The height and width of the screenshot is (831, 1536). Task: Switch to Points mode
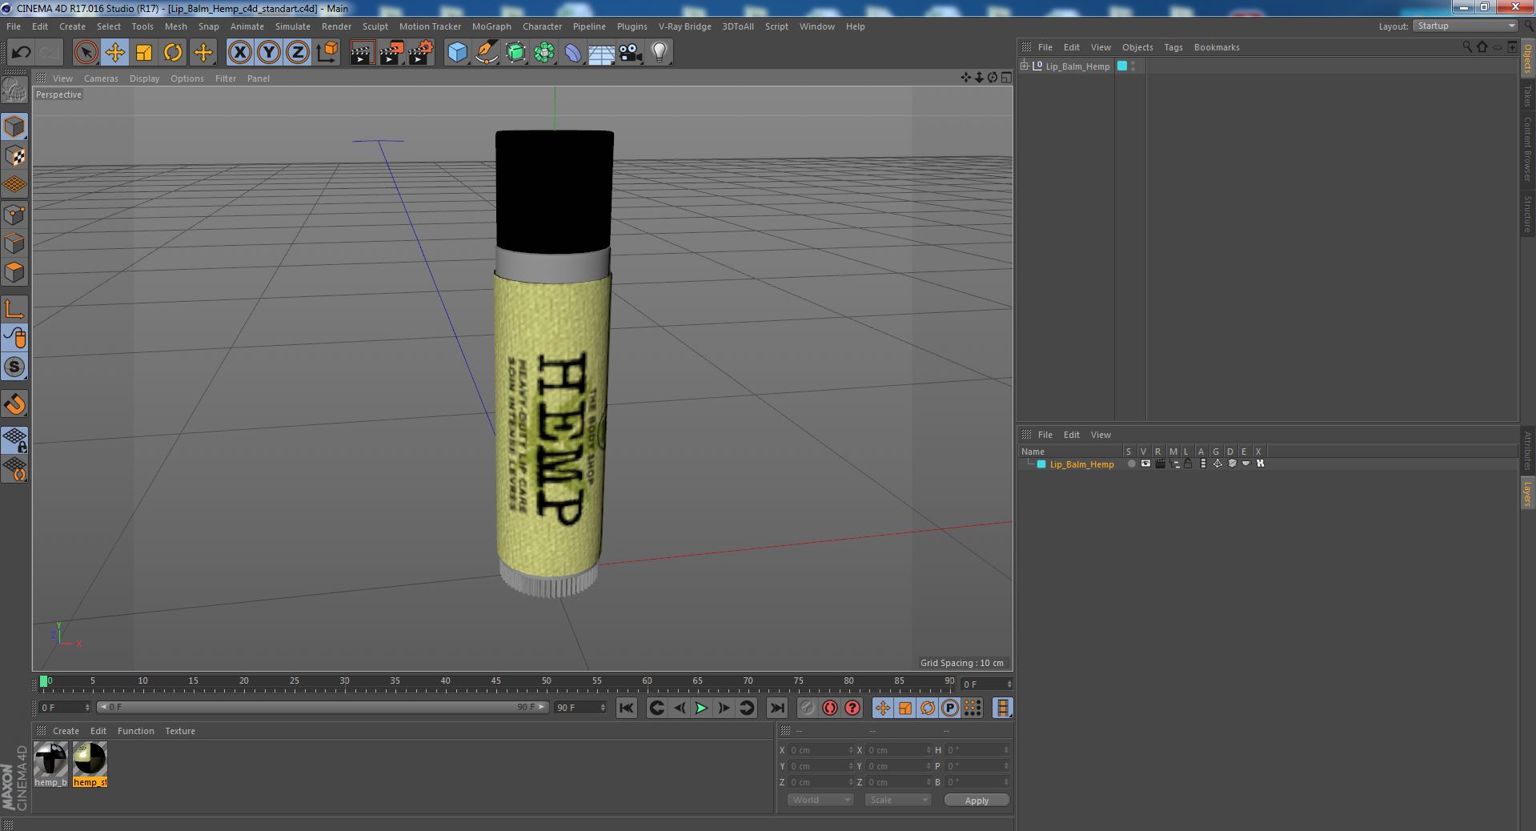point(14,215)
